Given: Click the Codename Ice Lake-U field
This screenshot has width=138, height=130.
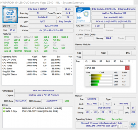Looking at the screenshot, I should pos(42,17).
